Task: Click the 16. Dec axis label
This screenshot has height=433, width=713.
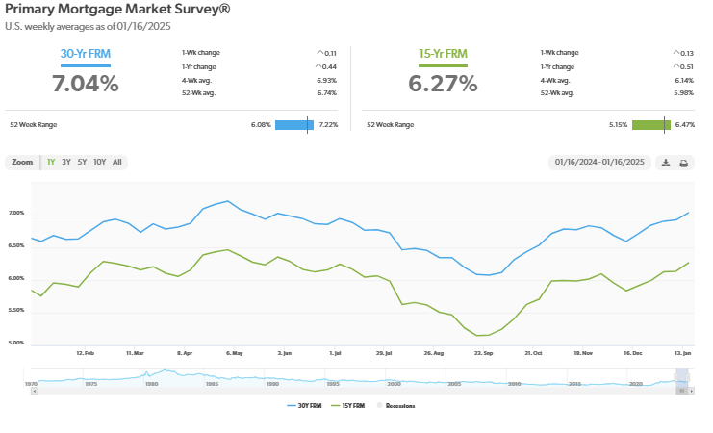Action: pyautogui.click(x=633, y=353)
